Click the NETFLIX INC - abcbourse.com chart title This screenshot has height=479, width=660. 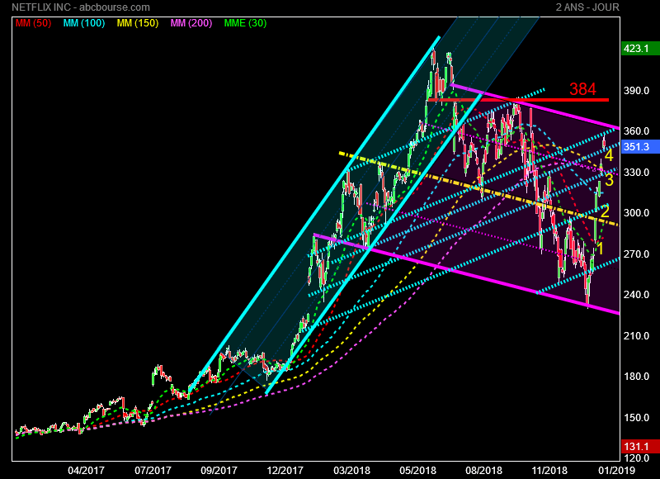(x=81, y=7)
